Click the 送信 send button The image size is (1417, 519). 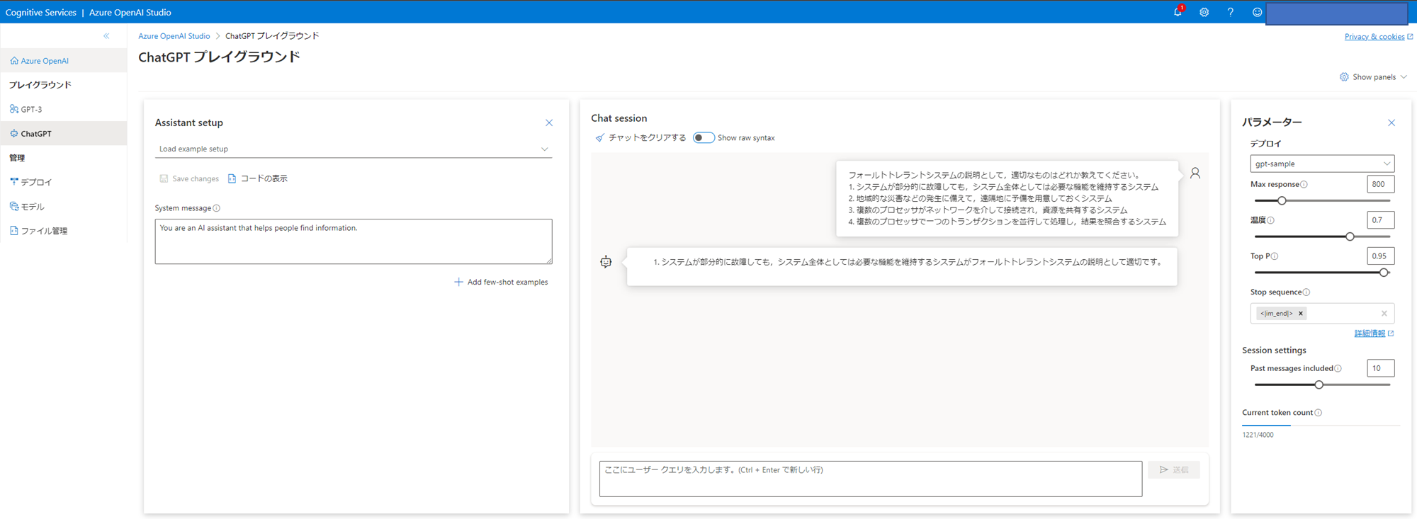(1174, 469)
